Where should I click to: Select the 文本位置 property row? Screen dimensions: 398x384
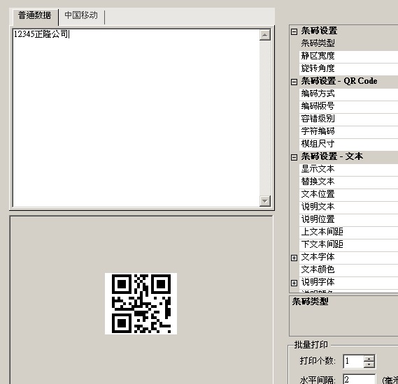coord(349,194)
